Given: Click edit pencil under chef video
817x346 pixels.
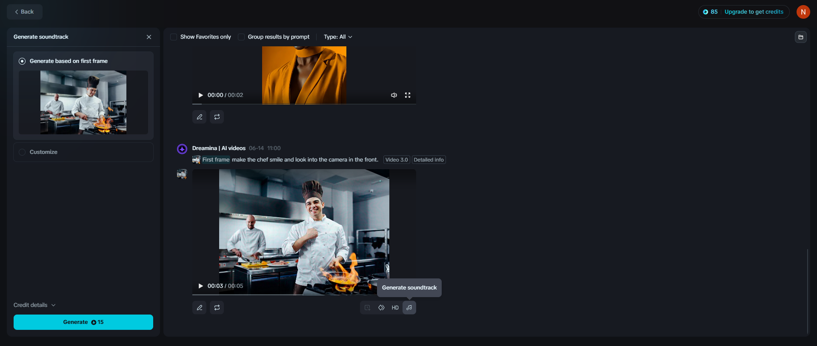Looking at the screenshot, I should tap(200, 308).
